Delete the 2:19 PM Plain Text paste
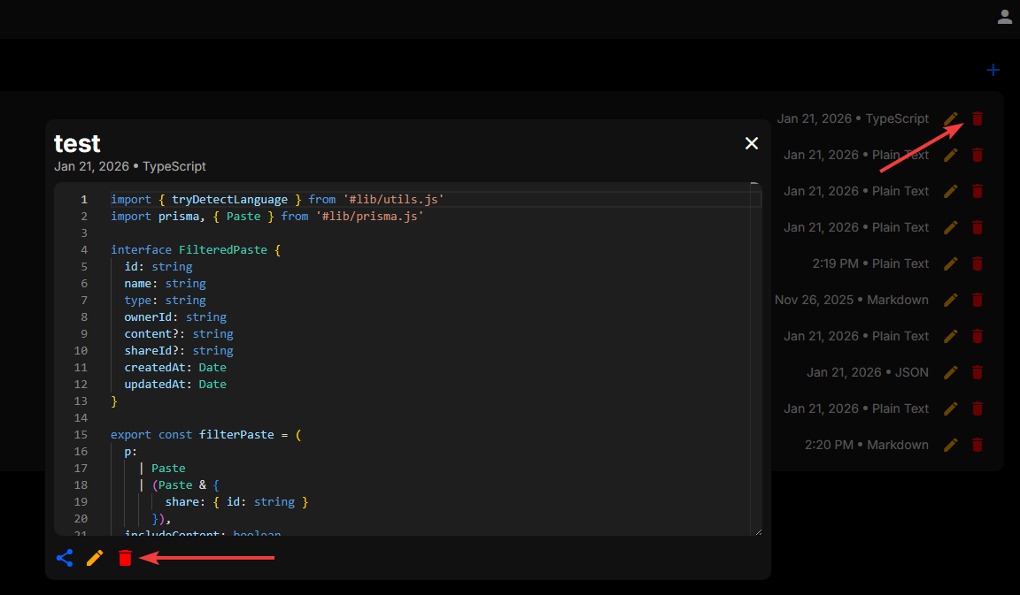This screenshot has height=595, width=1020. pos(977,263)
